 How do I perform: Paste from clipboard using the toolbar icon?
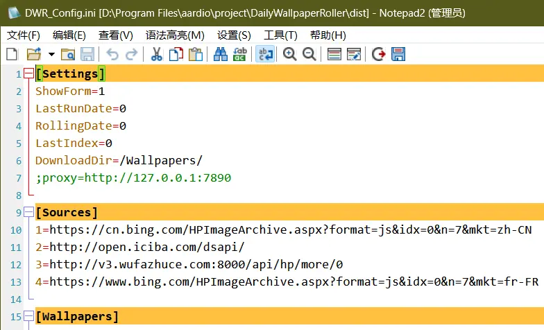[196, 54]
